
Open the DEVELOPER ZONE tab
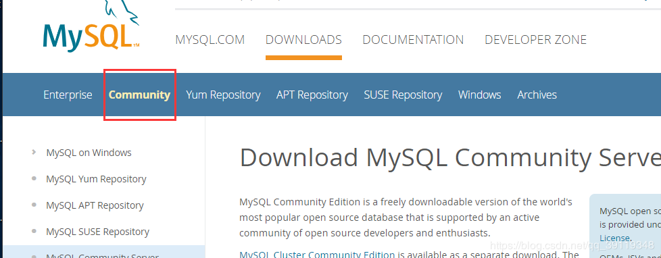click(535, 40)
